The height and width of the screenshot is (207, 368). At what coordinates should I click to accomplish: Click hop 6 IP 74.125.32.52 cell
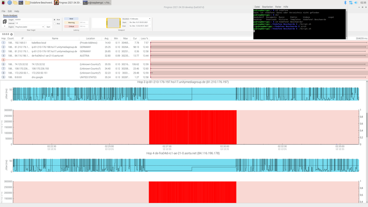[21, 64]
